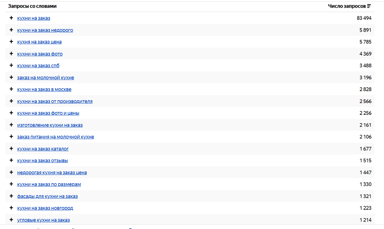Screen dimensions: 384x229
Task: Follow link "заказ питания на молочной кухне"
Action: (x=56, y=137)
